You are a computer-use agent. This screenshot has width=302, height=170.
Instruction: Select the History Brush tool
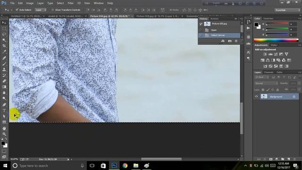pos(4,75)
